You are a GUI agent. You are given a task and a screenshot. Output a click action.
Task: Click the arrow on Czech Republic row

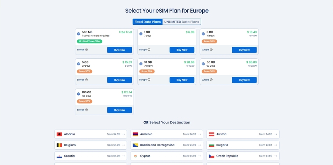click(276, 156)
